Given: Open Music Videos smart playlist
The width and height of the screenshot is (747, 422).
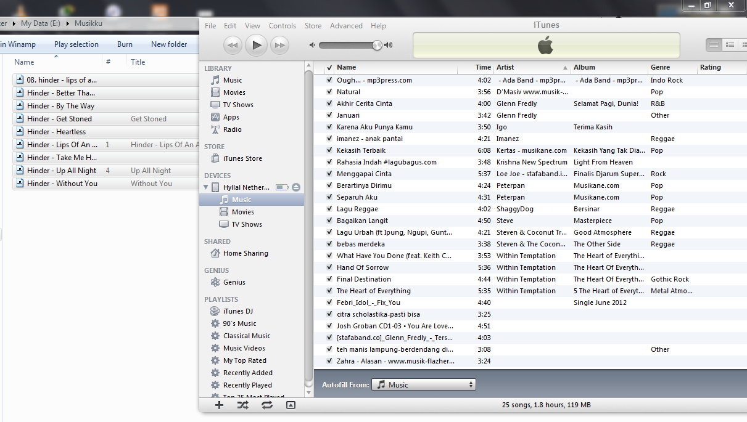Looking at the screenshot, I should coord(244,348).
